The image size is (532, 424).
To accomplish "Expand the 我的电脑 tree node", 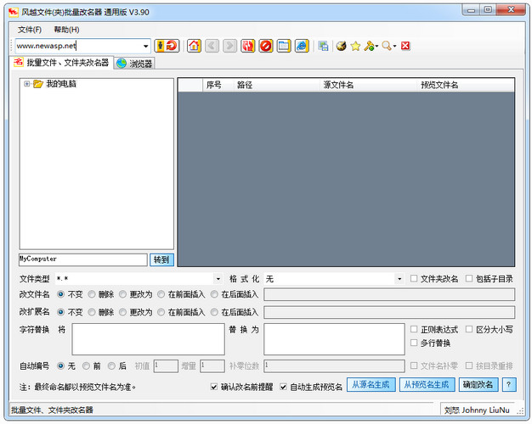I will point(27,84).
